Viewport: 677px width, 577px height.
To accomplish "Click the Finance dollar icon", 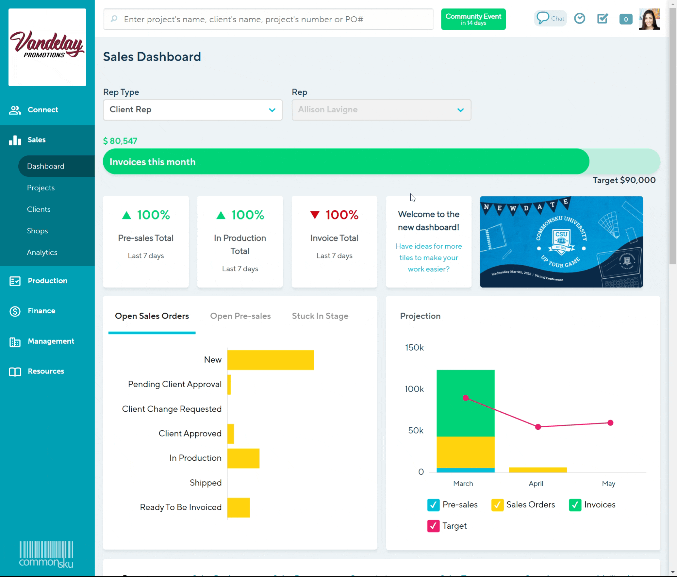I will [x=15, y=311].
